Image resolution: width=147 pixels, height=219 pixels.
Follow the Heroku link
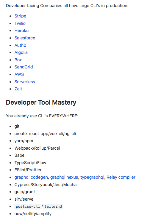pyautogui.click(x=21, y=31)
